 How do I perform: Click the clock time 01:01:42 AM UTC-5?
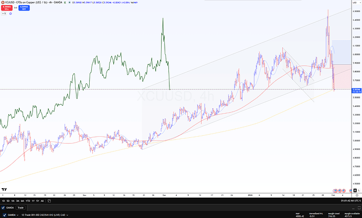click(x=350, y=201)
